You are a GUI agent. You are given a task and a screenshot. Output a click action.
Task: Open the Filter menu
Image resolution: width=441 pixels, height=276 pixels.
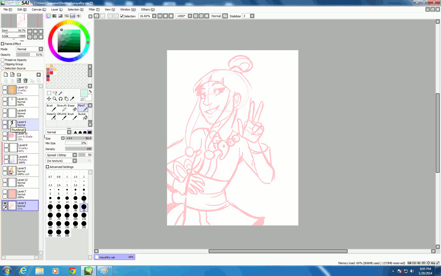click(x=94, y=9)
